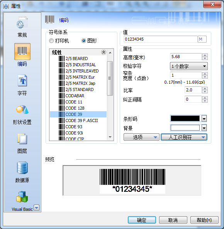
Task: Click the white 背景 color swatch
Action: tap(185, 128)
